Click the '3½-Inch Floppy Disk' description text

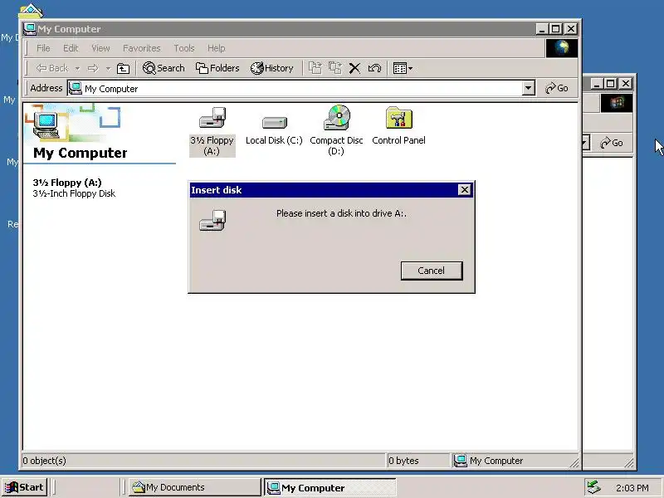point(74,193)
